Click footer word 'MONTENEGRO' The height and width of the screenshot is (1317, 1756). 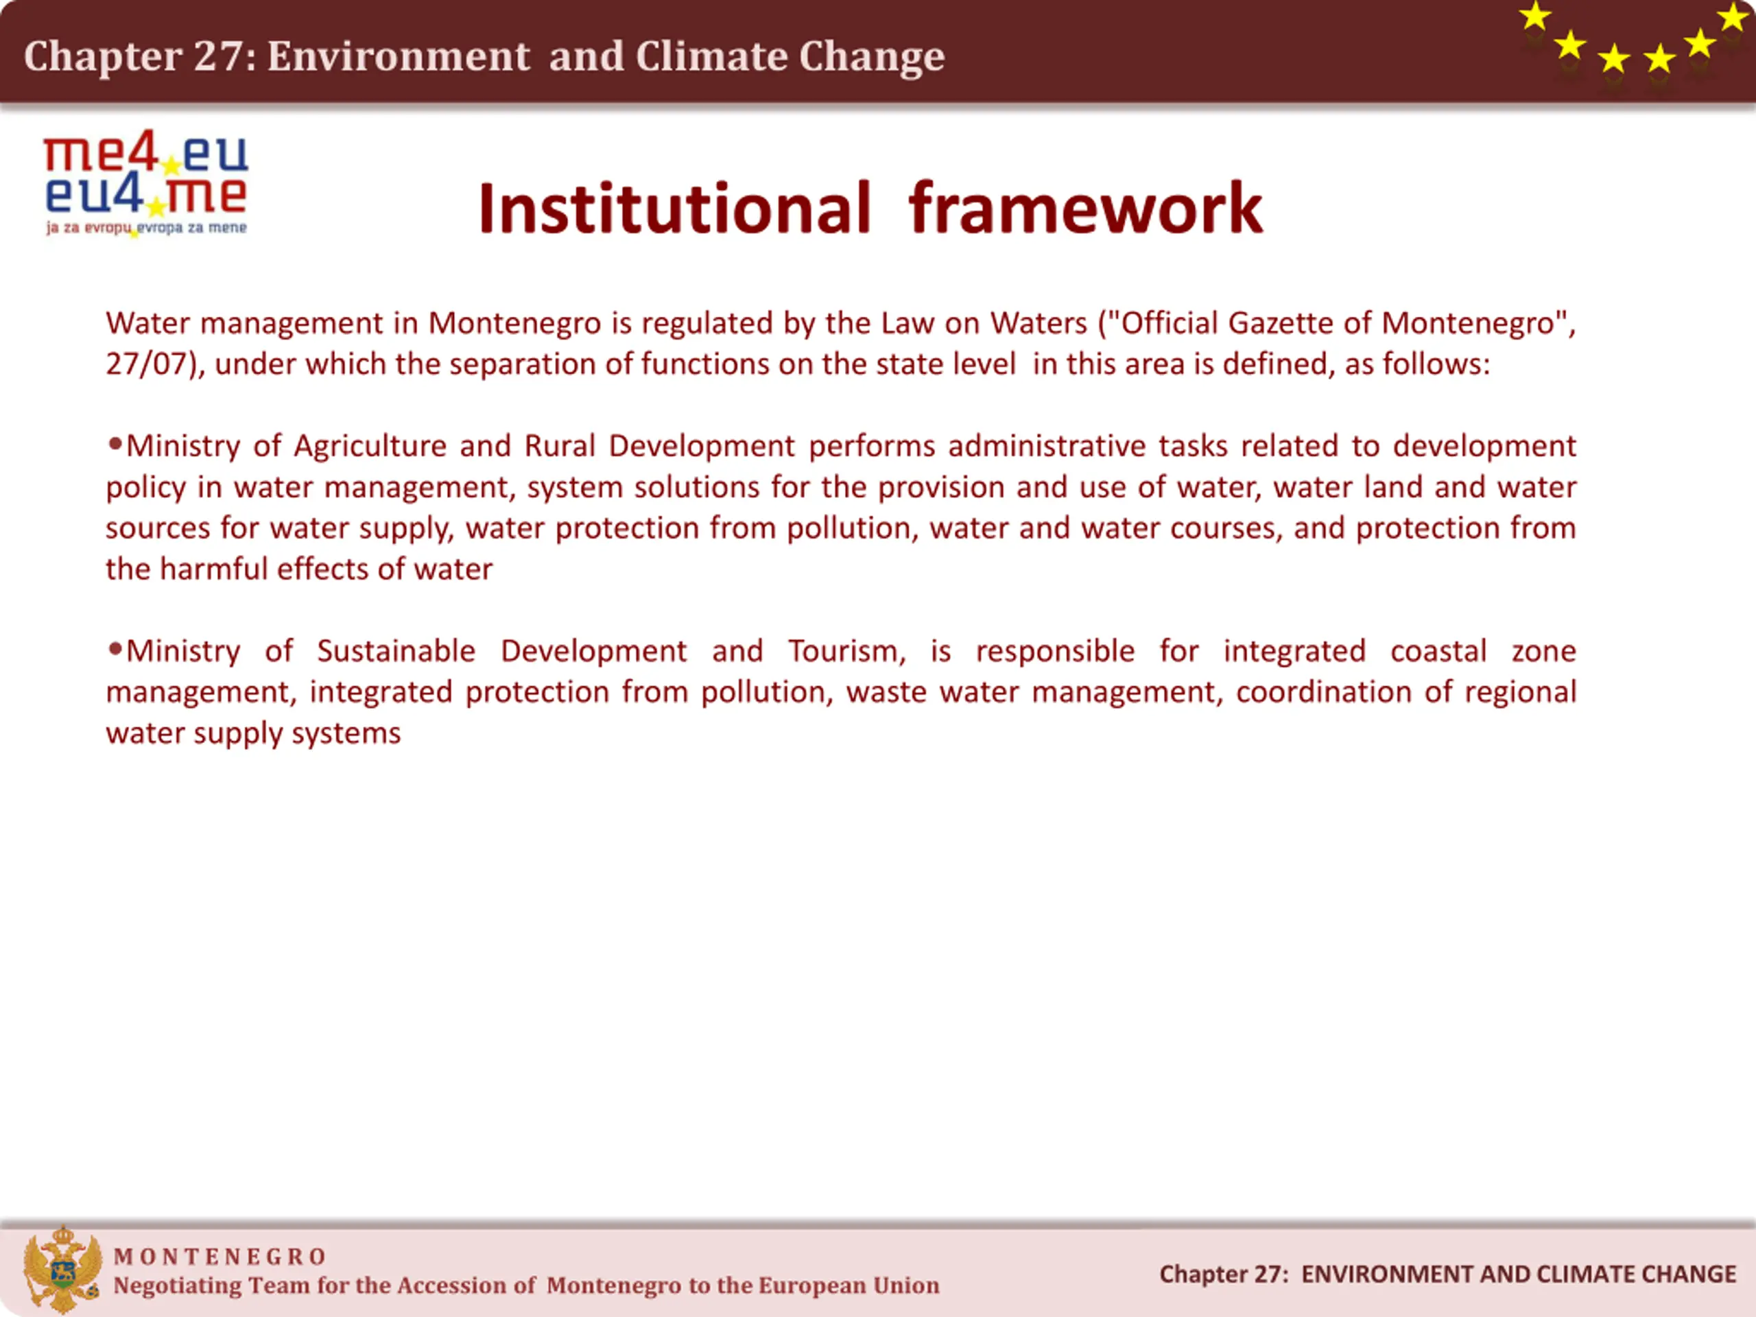tap(220, 1257)
